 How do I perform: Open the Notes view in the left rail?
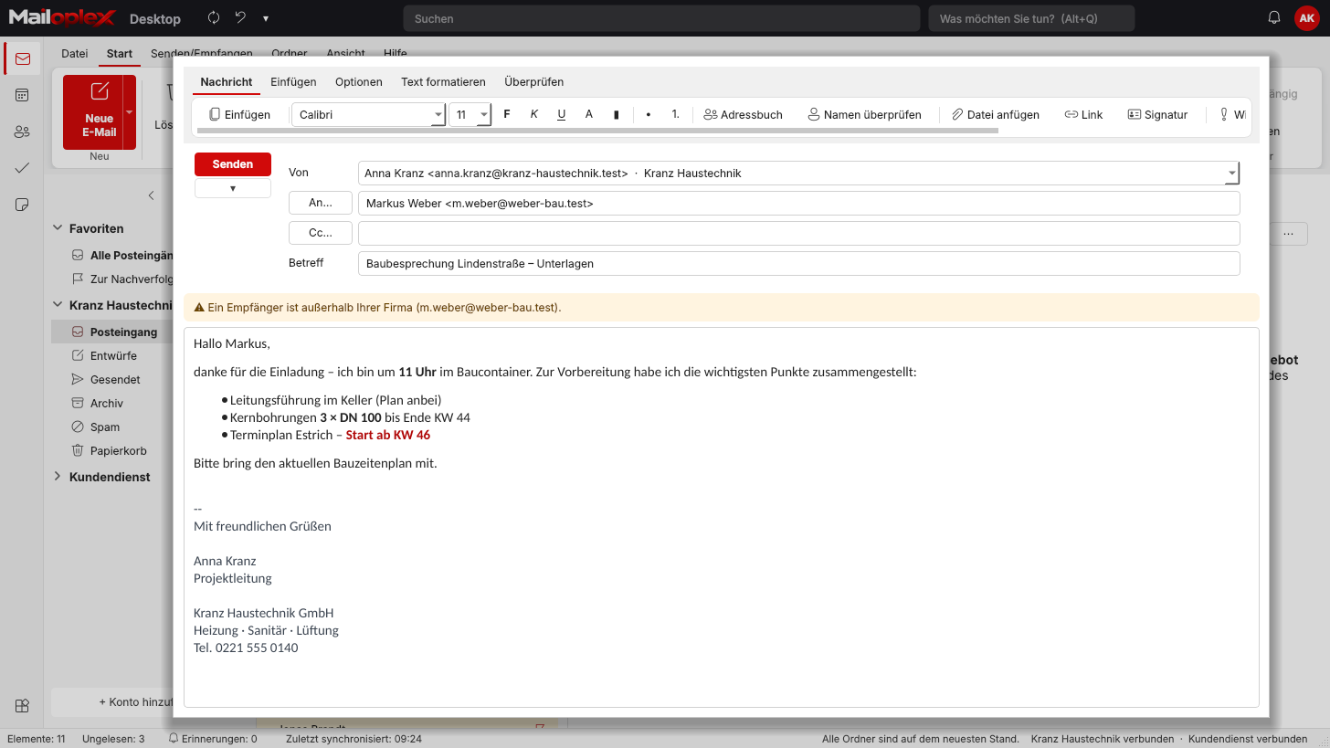(x=23, y=205)
